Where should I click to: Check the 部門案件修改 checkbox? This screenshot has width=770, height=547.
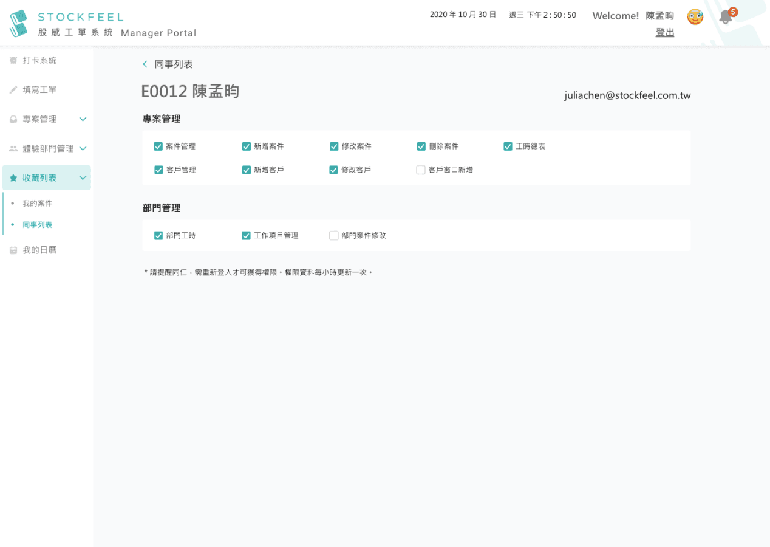coord(334,236)
